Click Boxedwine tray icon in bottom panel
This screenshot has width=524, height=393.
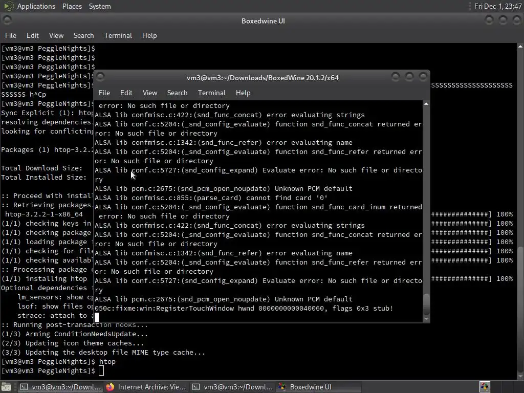(x=485, y=387)
